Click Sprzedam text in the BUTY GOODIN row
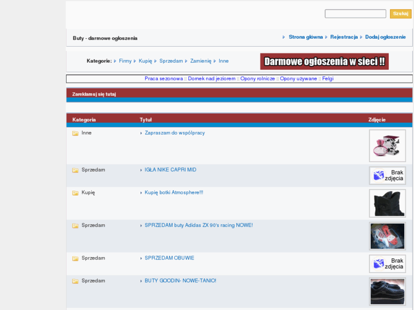 tap(93, 281)
